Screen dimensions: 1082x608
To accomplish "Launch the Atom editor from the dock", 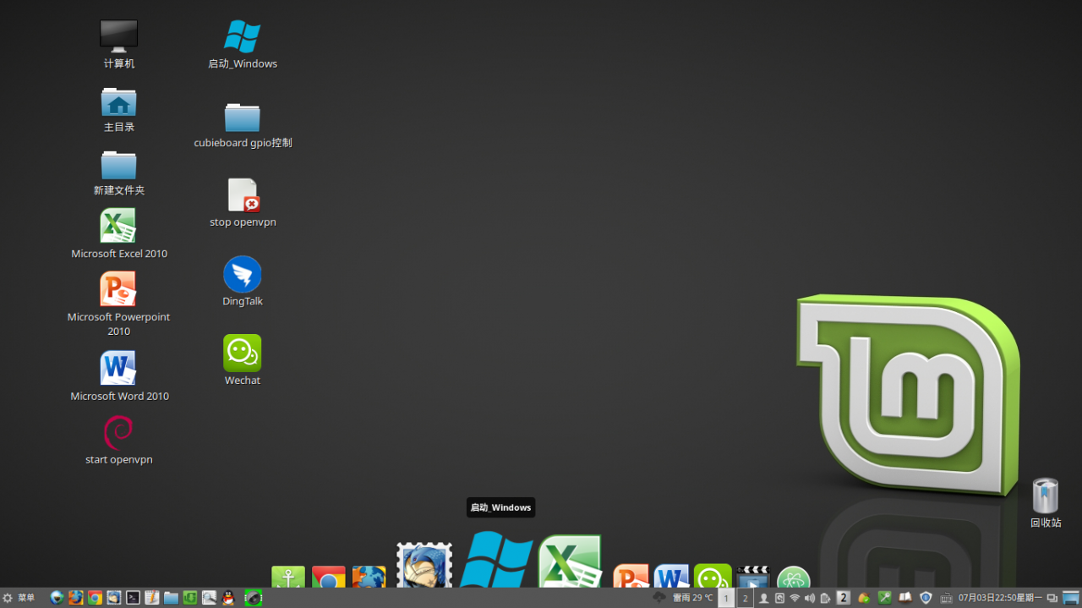I will pos(794,577).
